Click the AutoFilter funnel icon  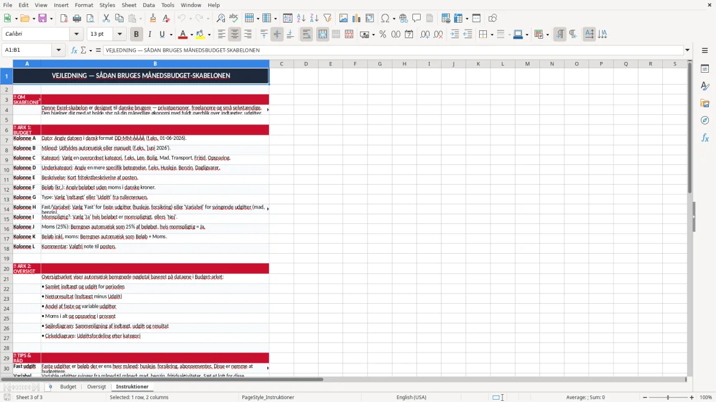coord(327,18)
